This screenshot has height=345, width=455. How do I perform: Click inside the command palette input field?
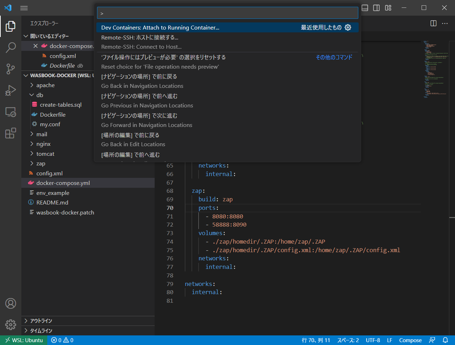coord(227,13)
